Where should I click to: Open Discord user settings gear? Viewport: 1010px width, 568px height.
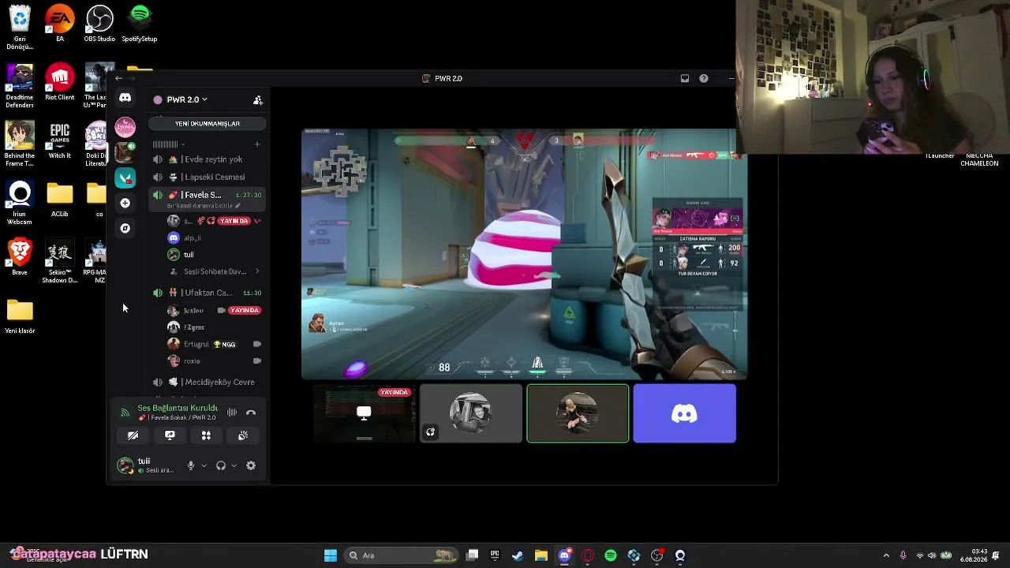point(251,465)
